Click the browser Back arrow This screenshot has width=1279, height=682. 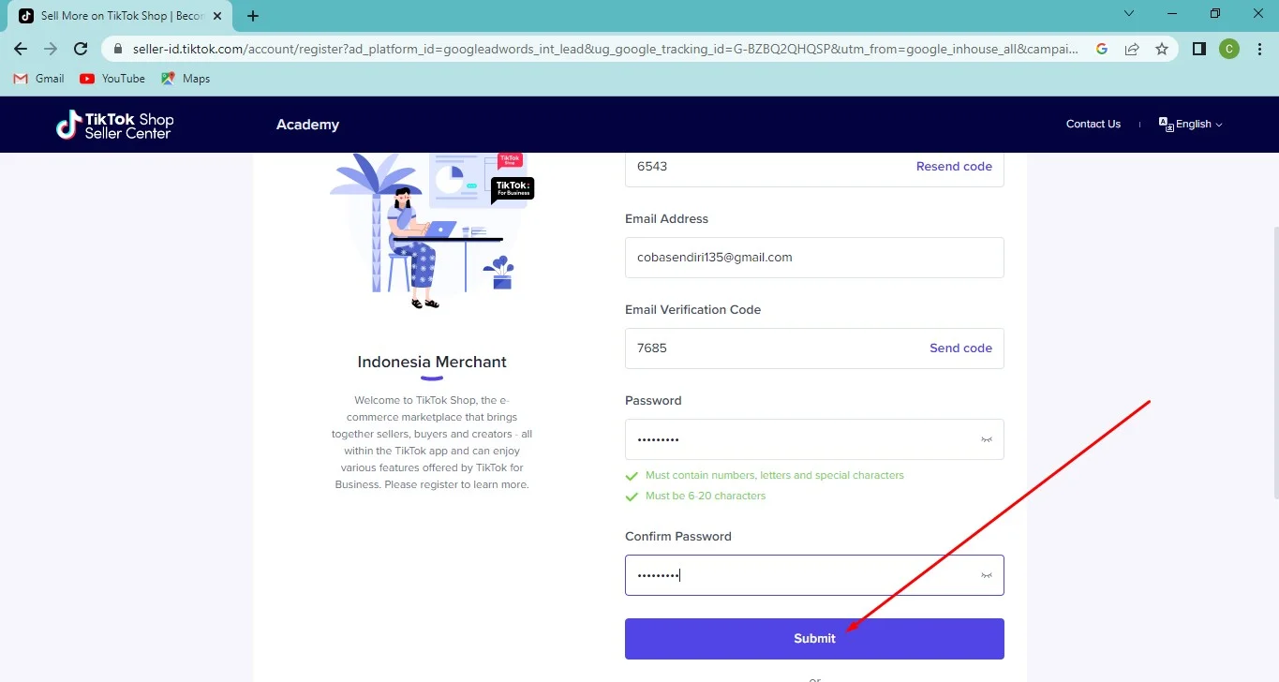(x=21, y=49)
